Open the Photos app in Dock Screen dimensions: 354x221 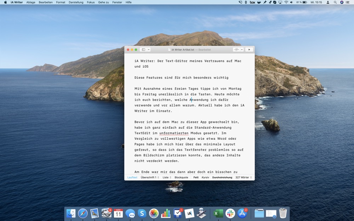154,213
